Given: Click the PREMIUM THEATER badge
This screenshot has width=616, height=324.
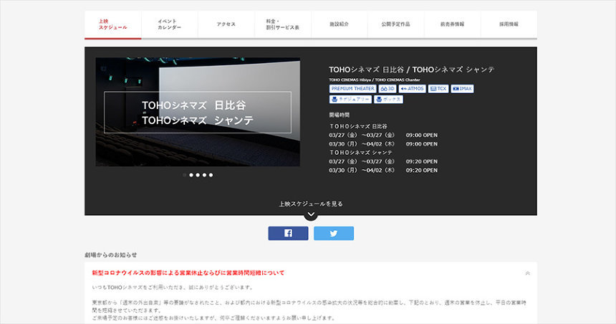Looking at the screenshot, I should (x=353, y=89).
